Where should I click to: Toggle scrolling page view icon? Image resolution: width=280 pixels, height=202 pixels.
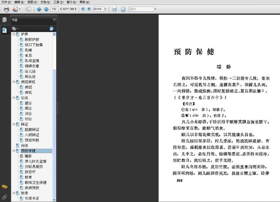point(114,9)
